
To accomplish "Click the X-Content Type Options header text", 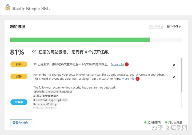I will coord(50,100).
